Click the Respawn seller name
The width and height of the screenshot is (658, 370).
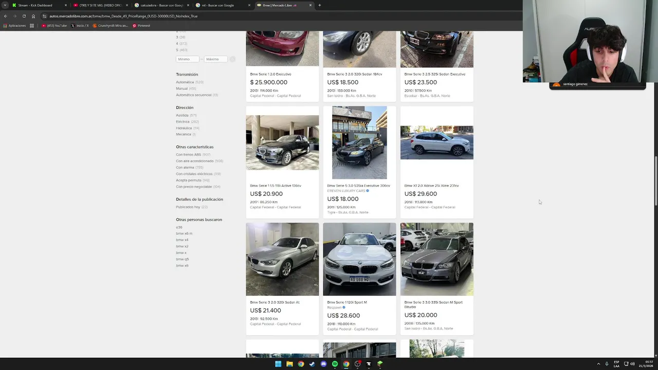point(334,307)
